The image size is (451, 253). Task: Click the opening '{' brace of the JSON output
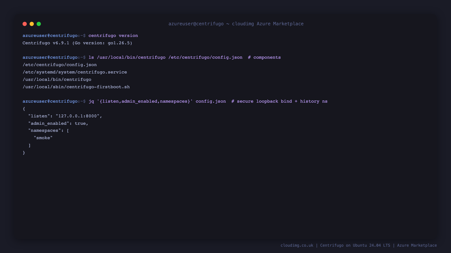pos(24,109)
